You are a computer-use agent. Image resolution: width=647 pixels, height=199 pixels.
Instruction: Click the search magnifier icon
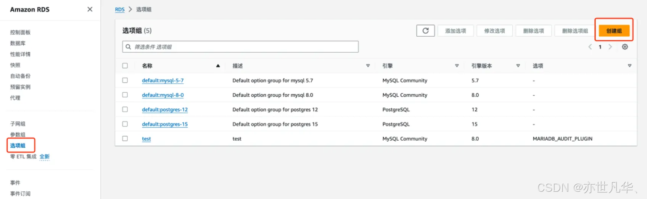tap(128, 47)
